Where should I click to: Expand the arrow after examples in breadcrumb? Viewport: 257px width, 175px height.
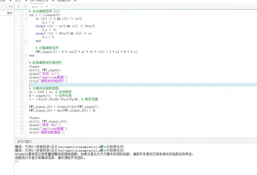(x=75, y=1)
